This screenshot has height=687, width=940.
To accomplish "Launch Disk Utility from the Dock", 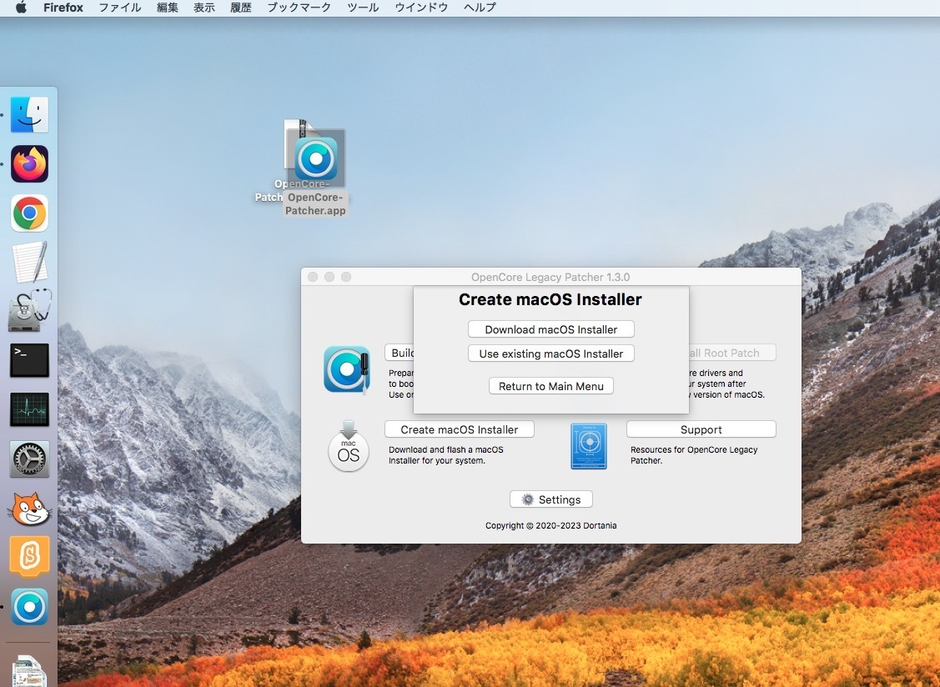I will point(29,310).
